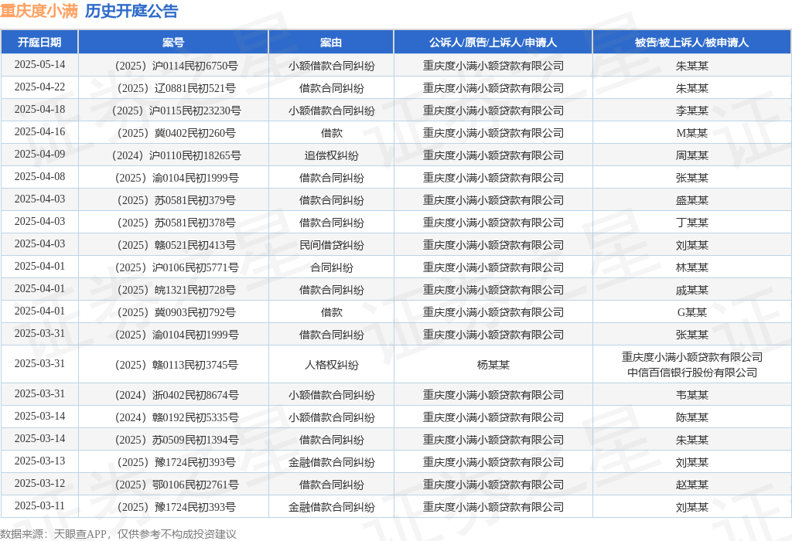Click the 重庆度小满 title text
Viewport: 792px width, 541px height.
pos(39,11)
